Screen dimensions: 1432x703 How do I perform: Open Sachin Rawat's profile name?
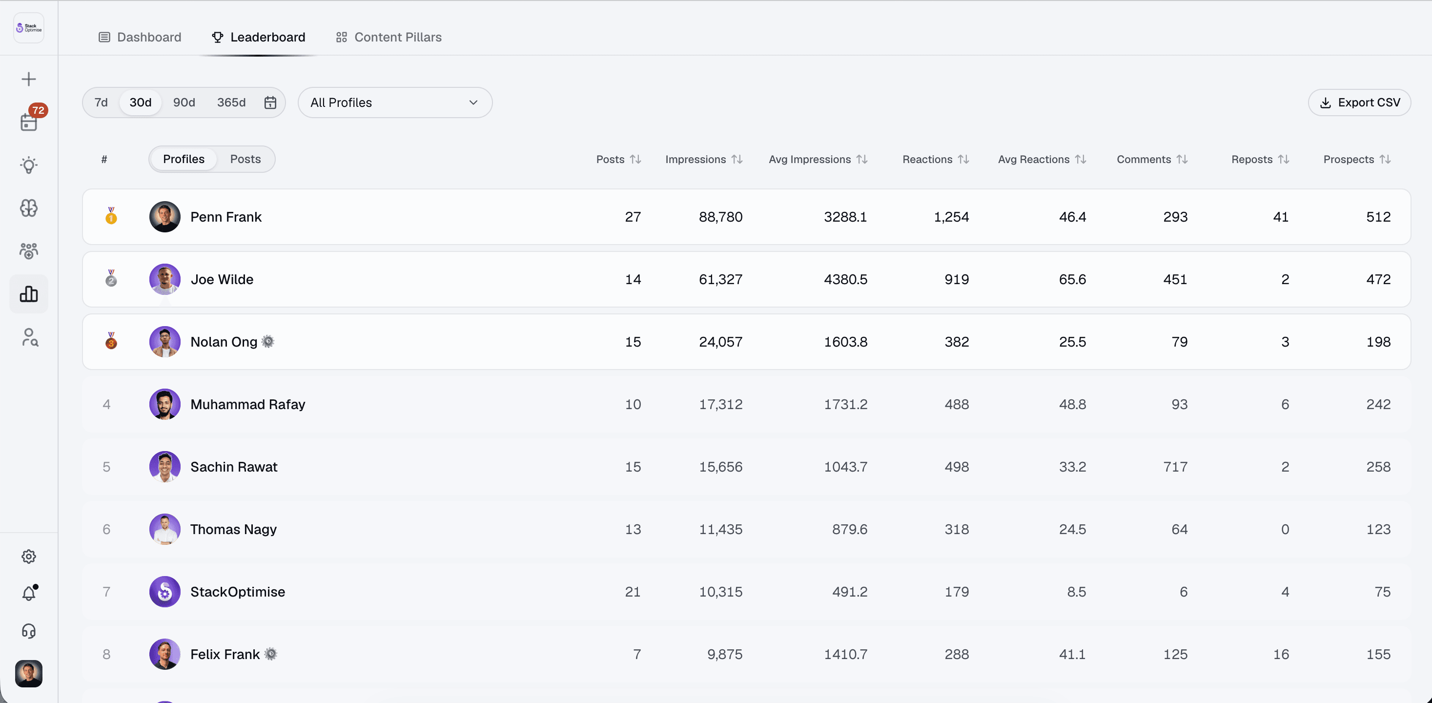click(x=234, y=467)
